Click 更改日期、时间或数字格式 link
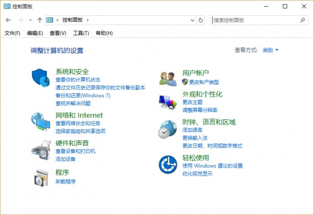This screenshot has height=215, width=314. (212, 146)
